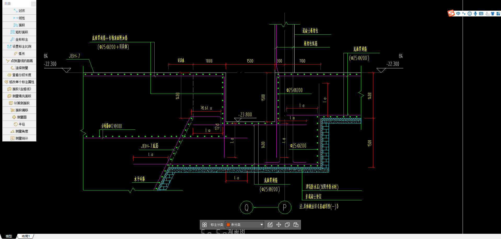Open 测量统计 measurement statistics
Screen dimensions: 501x239
tap(19, 138)
